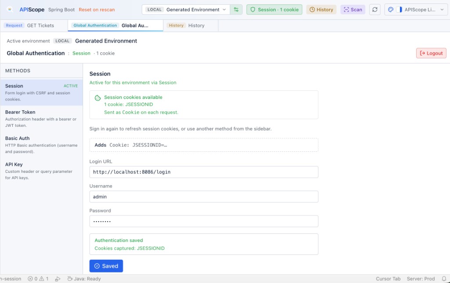The width and height of the screenshot is (450, 283).
Task: Switch to GET Tickets request tab
Action: click(34, 25)
